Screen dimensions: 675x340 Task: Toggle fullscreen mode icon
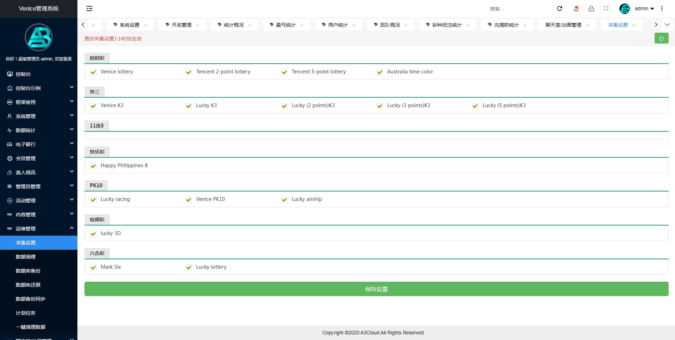tap(606, 8)
